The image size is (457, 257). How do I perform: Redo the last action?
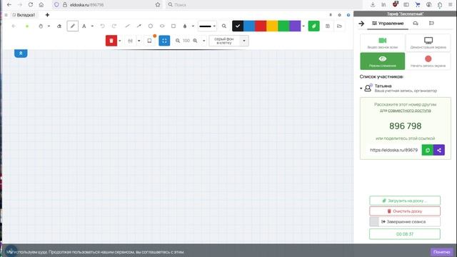[114, 26]
